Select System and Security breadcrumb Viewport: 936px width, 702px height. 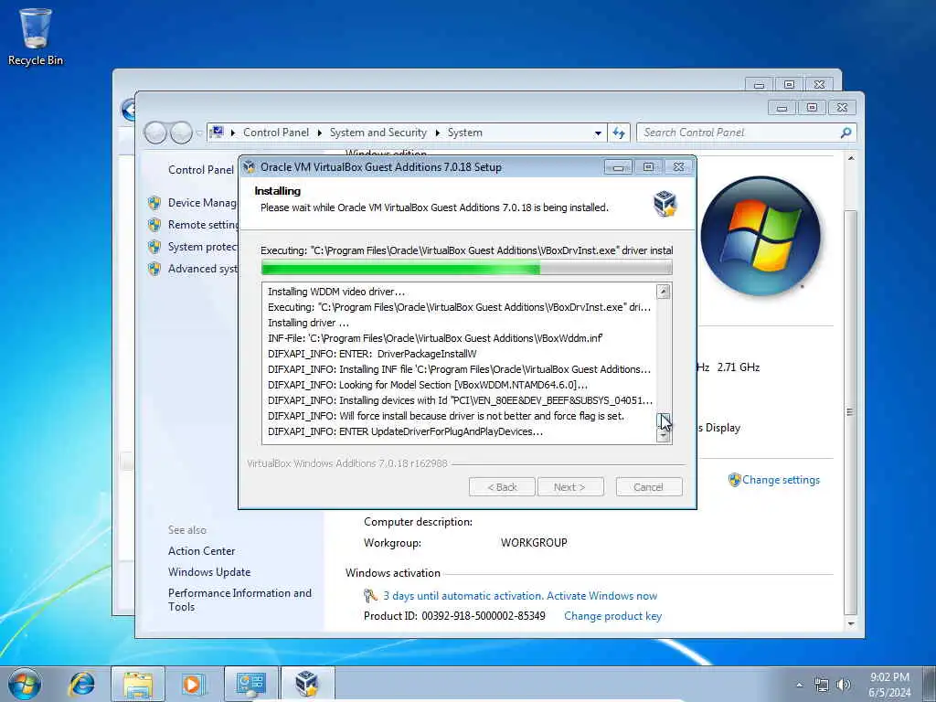pos(378,133)
